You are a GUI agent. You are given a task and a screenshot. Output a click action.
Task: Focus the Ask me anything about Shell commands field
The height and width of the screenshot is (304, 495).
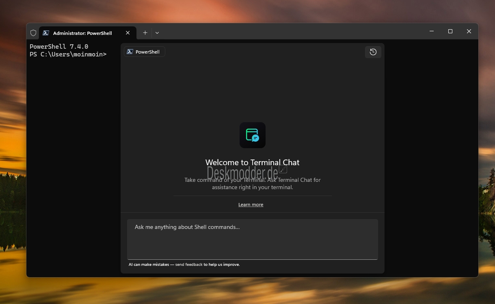pos(253,239)
